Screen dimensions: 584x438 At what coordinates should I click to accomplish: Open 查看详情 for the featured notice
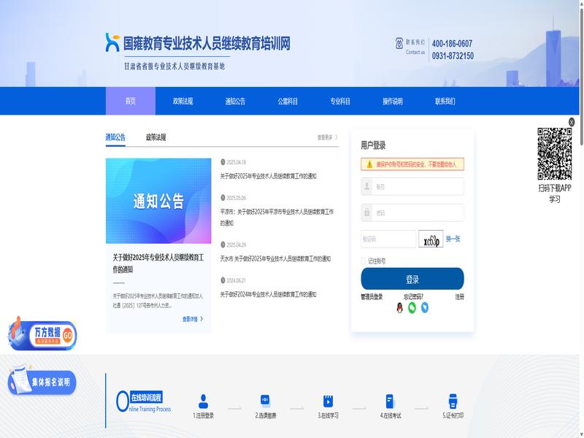click(192, 319)
